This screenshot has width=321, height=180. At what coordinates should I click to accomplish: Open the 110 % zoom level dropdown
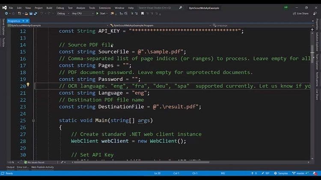(x=12, y=162)
